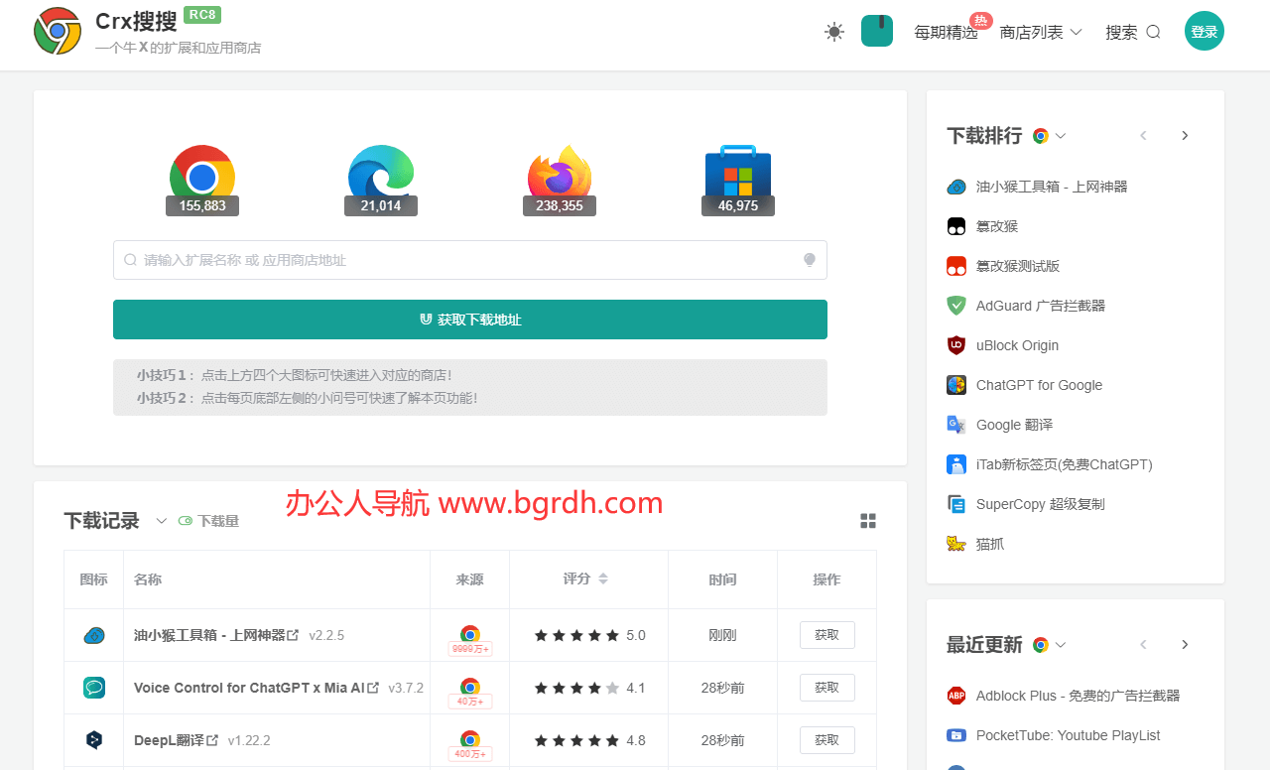Open uBlock Origin ranking entry

point(1017,345)
